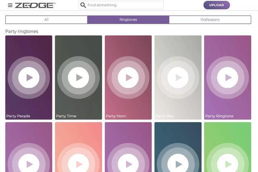258x172 pixels.
Task: Play the salmon pink ringtone in second row
Action: [x=78, y=164]
